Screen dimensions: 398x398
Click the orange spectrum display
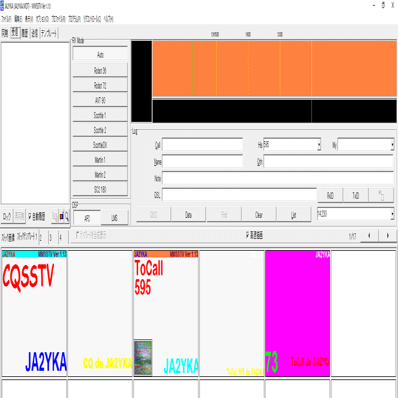[x=274, y=69]
